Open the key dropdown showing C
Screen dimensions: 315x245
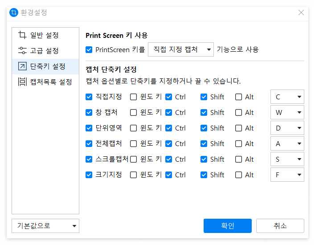(x=287, y=97)
